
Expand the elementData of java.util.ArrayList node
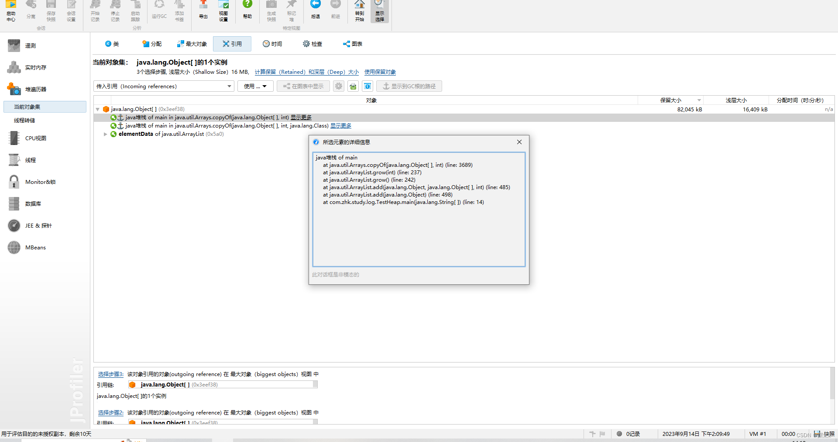[105, 134]
